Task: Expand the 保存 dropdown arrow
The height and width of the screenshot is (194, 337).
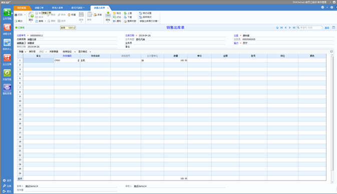Action: click(x=81, y=22)
